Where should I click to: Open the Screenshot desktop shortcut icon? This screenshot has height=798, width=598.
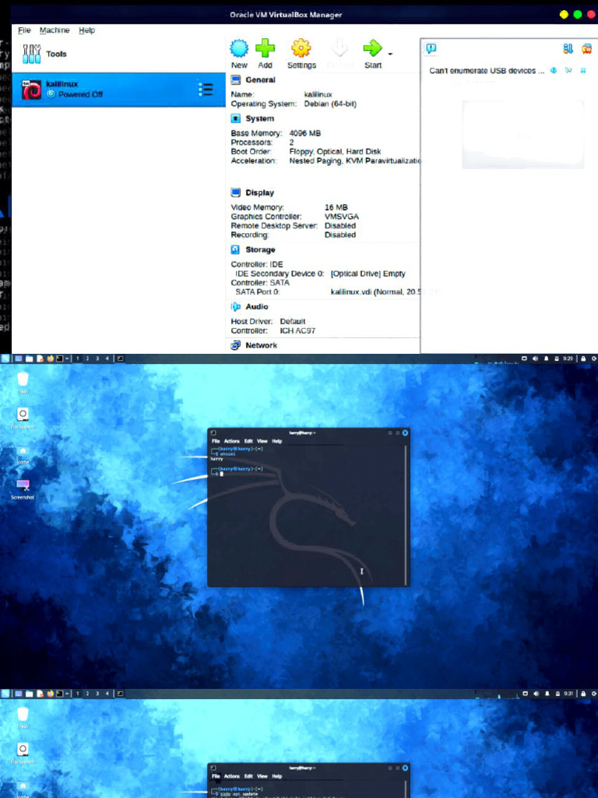pos(23,486)
